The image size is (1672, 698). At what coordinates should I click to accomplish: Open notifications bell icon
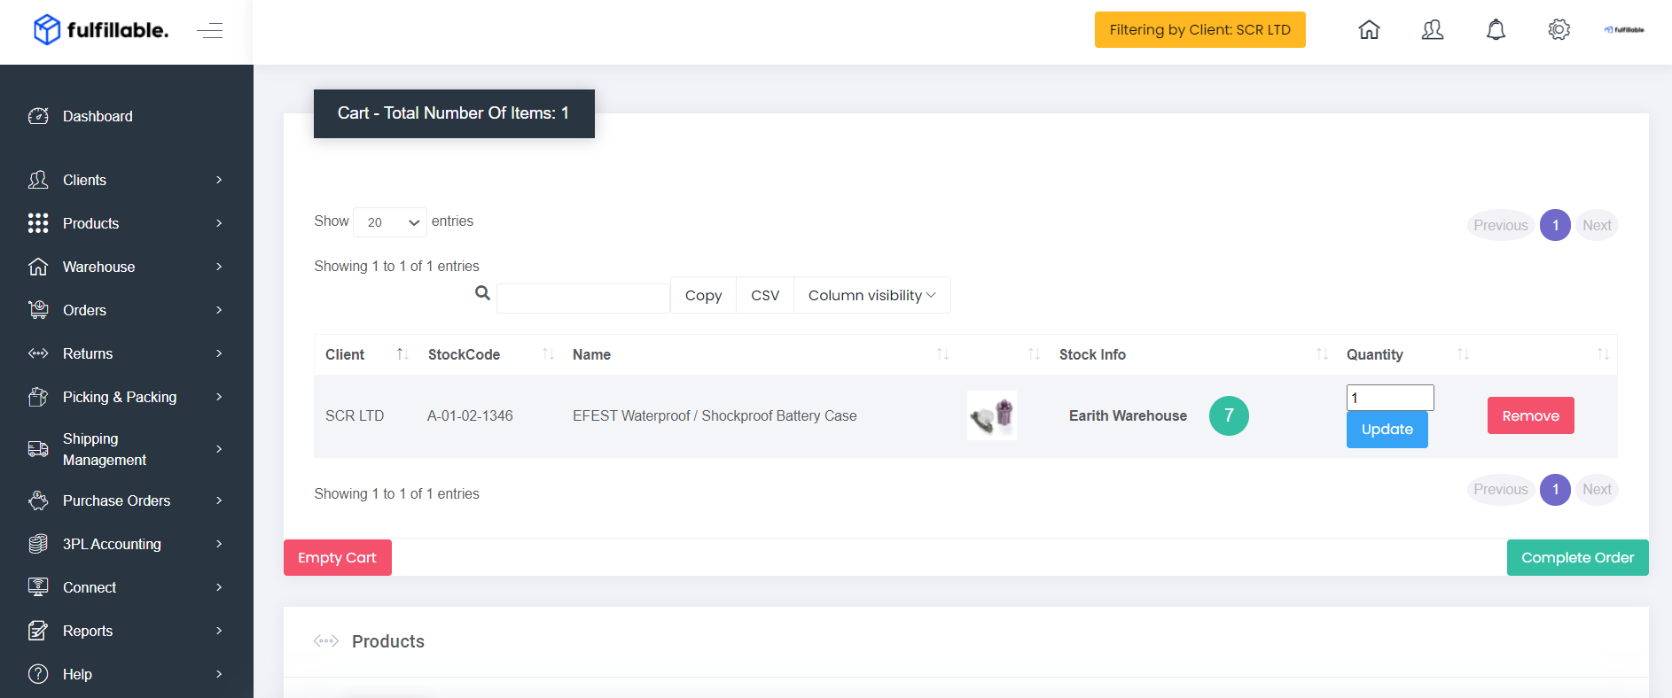[x=1496, y=29]
